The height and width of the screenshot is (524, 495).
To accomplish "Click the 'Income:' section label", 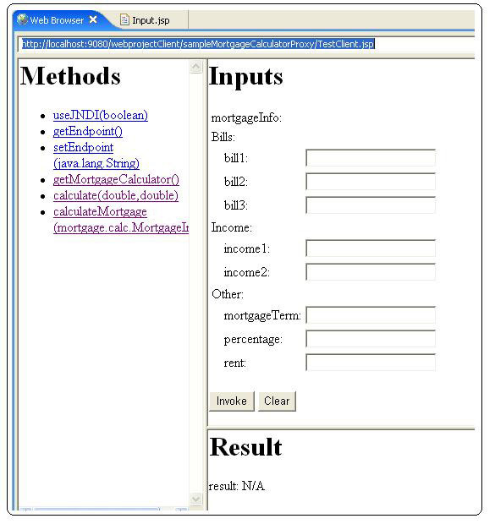I will (232, 227).
